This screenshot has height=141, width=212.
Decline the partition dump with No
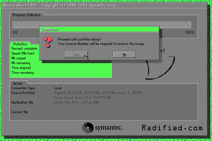coord(124,55)
